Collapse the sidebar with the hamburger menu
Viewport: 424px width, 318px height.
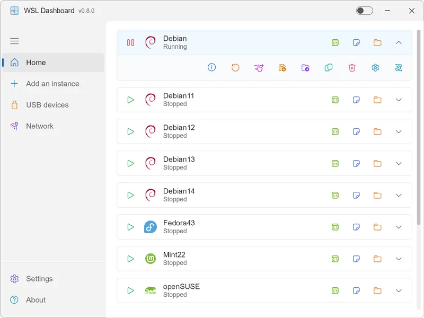point(14,41)
